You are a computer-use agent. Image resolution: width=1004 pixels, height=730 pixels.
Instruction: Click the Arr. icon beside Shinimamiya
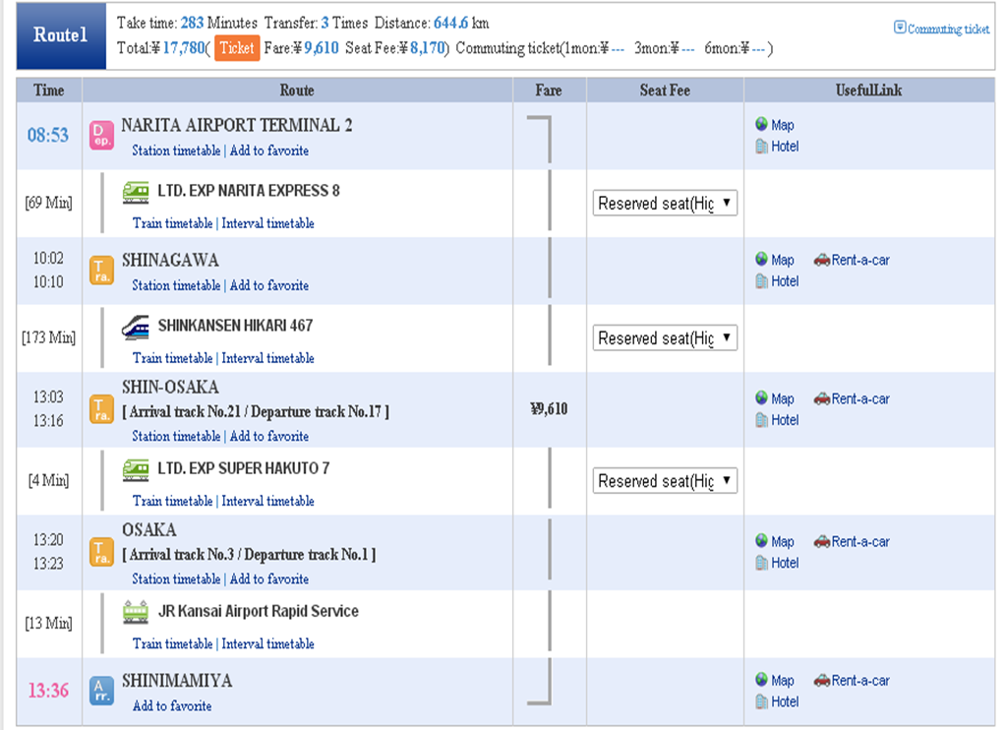click(x=101, y=691)
